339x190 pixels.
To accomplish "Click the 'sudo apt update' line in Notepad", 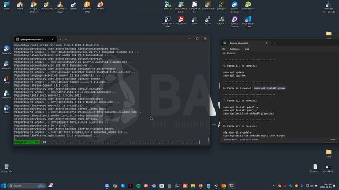I will 234,72.
